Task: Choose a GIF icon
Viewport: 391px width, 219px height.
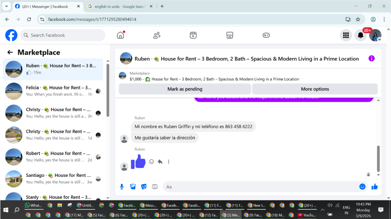Action: click(155, 187)
